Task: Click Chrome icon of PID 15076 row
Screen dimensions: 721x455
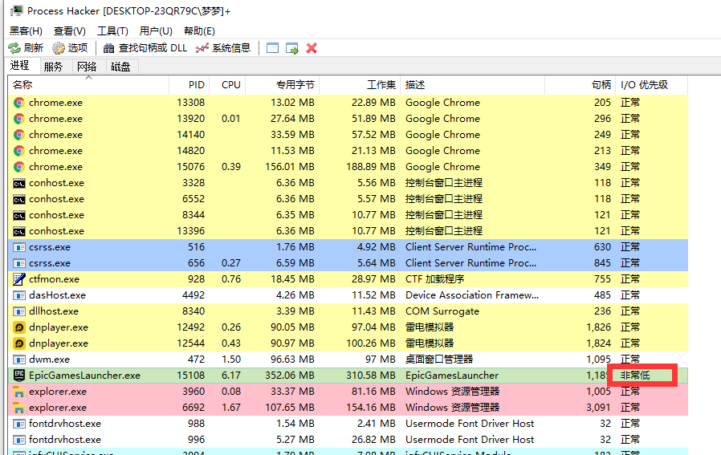Action: pos(18,167)
